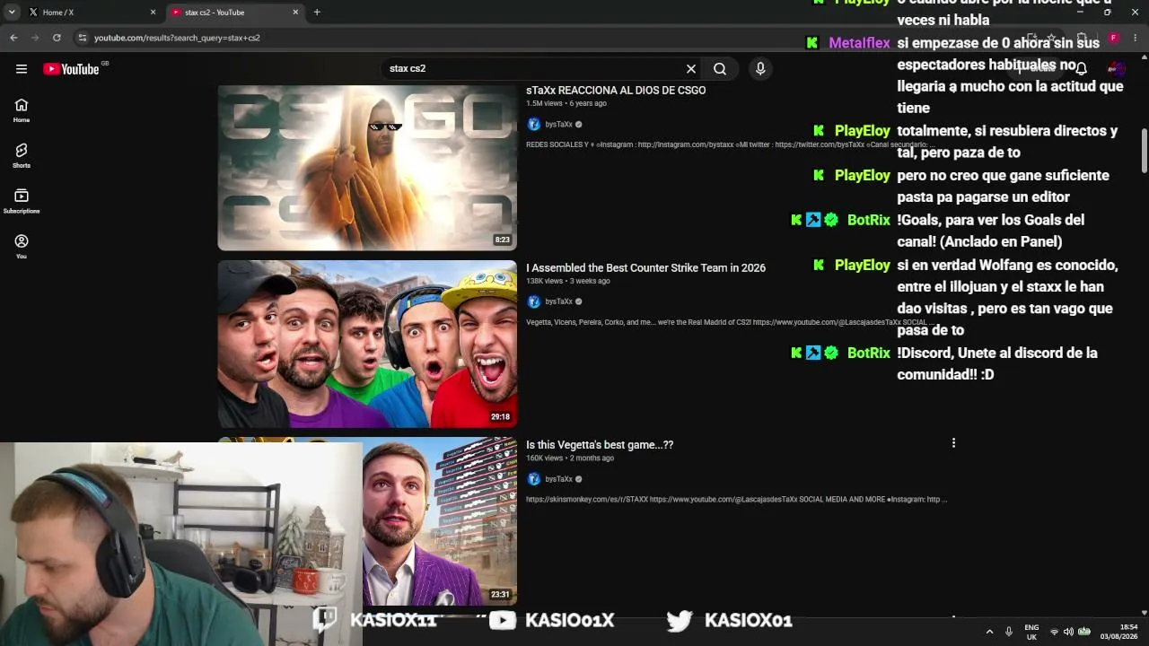
Task: Play the 'Best Counter Strike Team' video thumbnail
Action: 367,344
